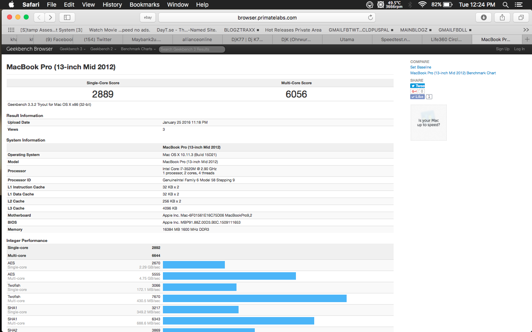532x332 pixels.
Task: Open the Bookmarks menu
Action: pyautogui.click(x=145, y=5)
